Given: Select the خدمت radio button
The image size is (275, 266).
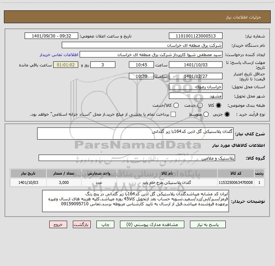Looking at the screenshot, I should (200, 105).
